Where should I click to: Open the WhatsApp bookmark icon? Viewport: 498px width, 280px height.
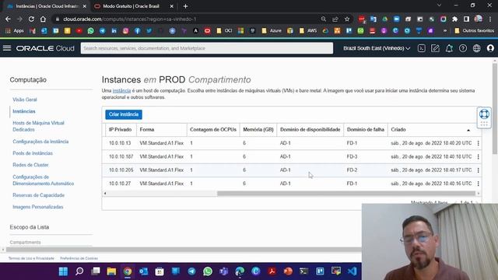(91, 31)
